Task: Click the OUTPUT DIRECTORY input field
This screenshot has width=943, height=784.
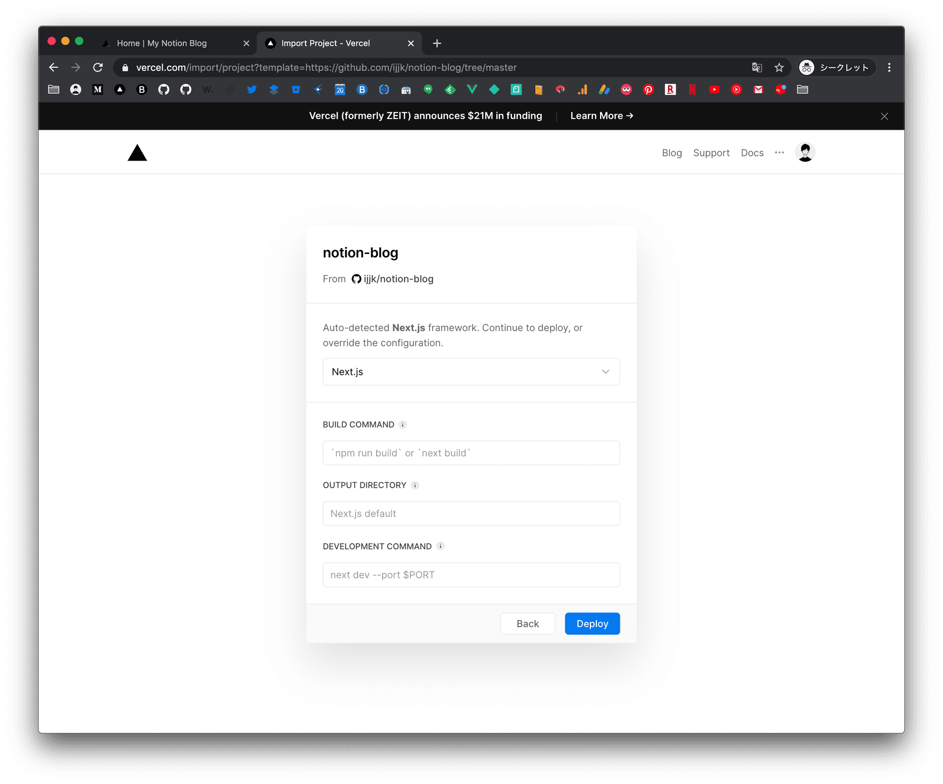Action: 471,513
